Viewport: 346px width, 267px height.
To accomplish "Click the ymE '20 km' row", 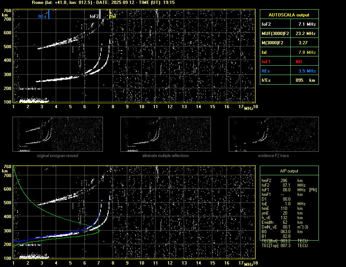I will point(282,213).
